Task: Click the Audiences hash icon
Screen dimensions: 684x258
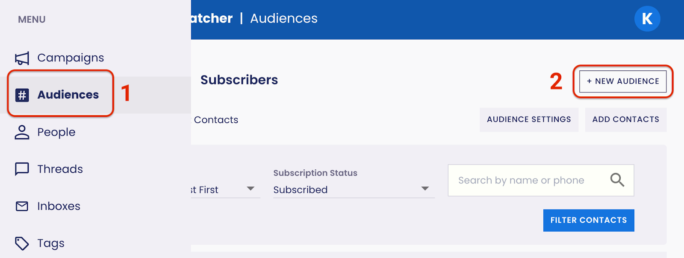Action: coord(22,95)
